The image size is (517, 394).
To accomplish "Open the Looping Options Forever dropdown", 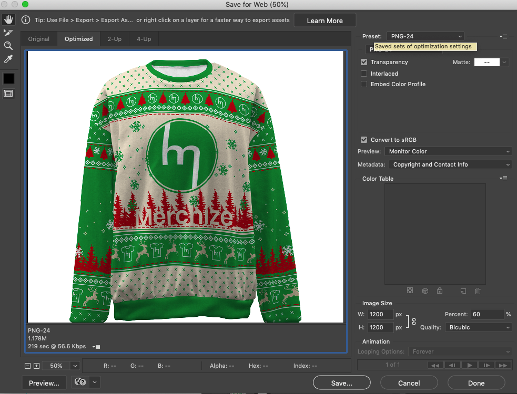I will 460,351.
